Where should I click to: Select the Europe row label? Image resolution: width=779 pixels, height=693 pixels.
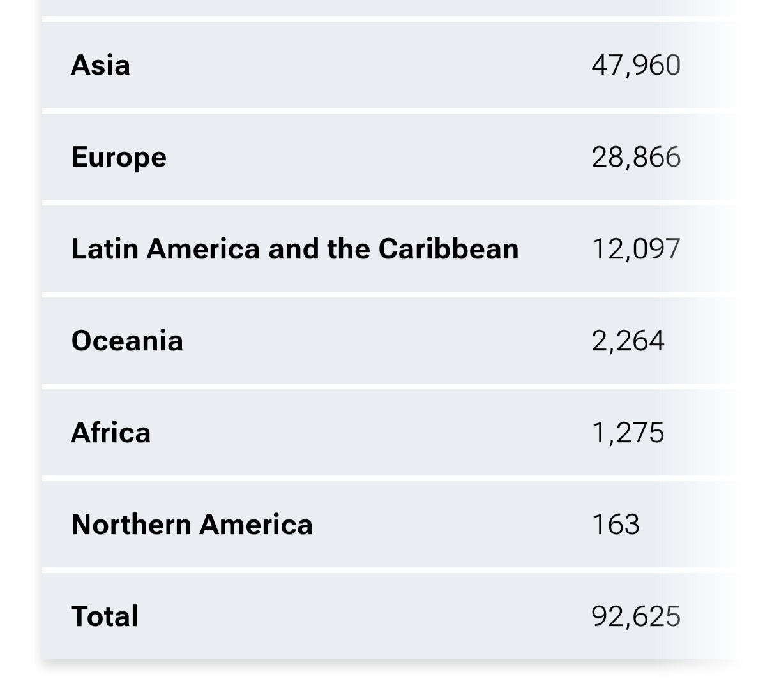tap(119, 157)
